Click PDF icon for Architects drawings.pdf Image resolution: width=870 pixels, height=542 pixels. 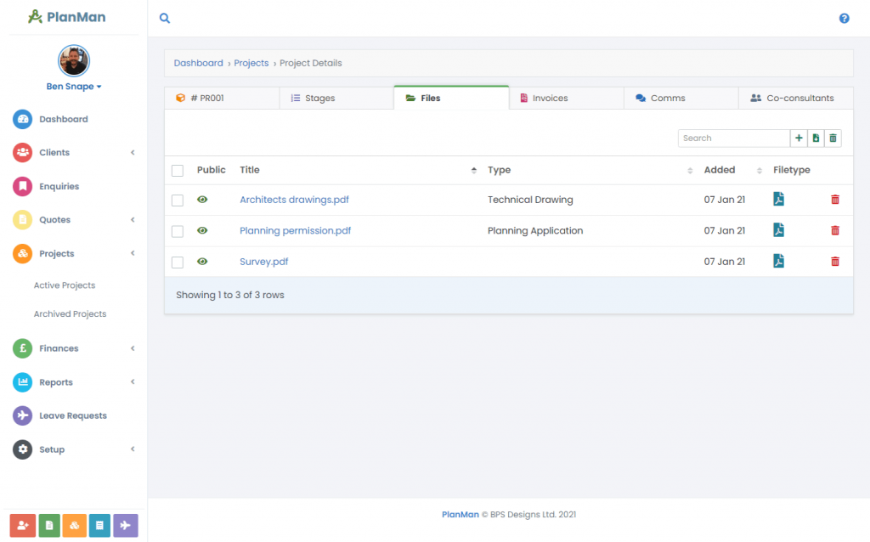click(x=778, y=199)
